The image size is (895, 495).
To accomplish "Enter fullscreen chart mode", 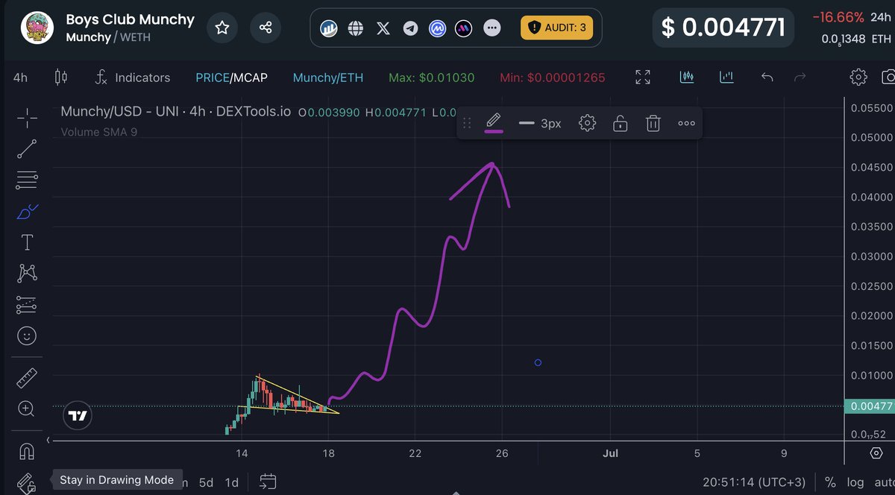I will pos(643,77).
